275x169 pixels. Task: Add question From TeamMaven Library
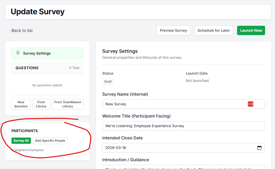(68, 104)
